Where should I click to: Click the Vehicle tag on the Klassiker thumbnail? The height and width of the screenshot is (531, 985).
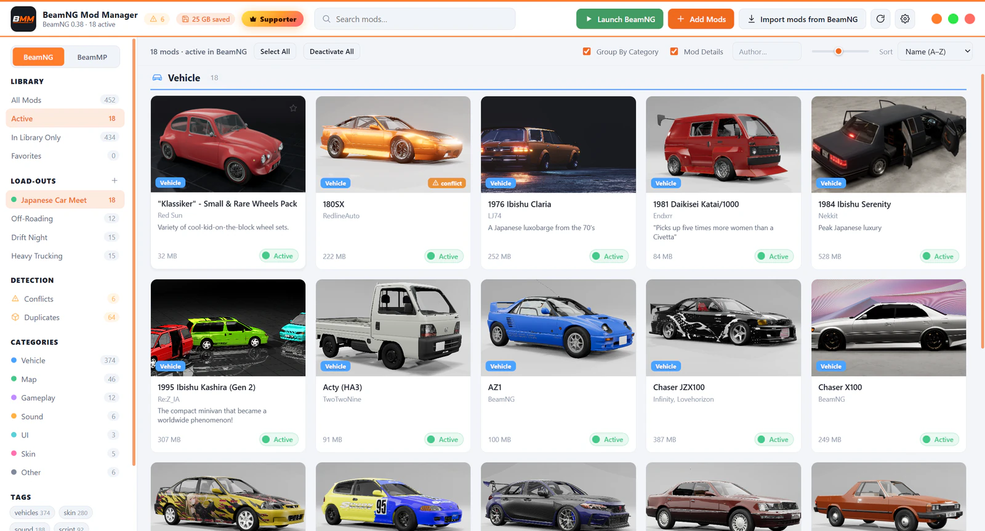[171, 183]
